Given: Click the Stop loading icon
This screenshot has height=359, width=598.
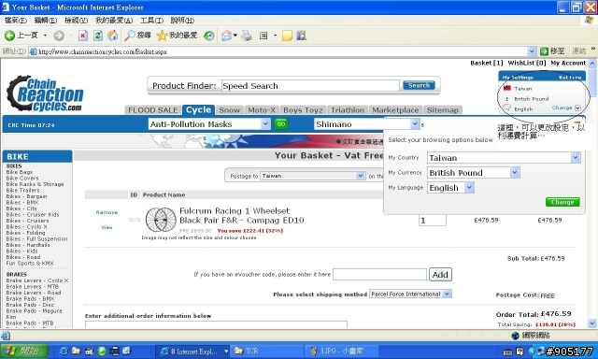Looking at the screenshot, I should [83, 36].
